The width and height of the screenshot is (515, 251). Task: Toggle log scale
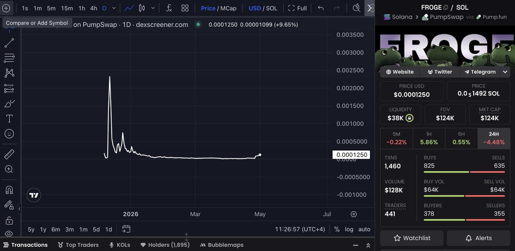tap(349, 229)
